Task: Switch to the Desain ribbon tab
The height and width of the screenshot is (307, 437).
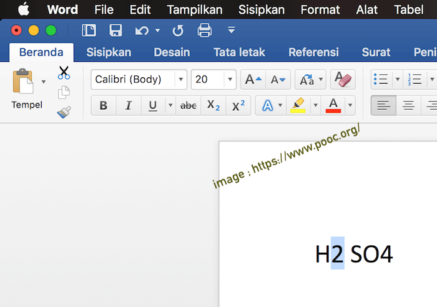Action: (x=172, y=52)
